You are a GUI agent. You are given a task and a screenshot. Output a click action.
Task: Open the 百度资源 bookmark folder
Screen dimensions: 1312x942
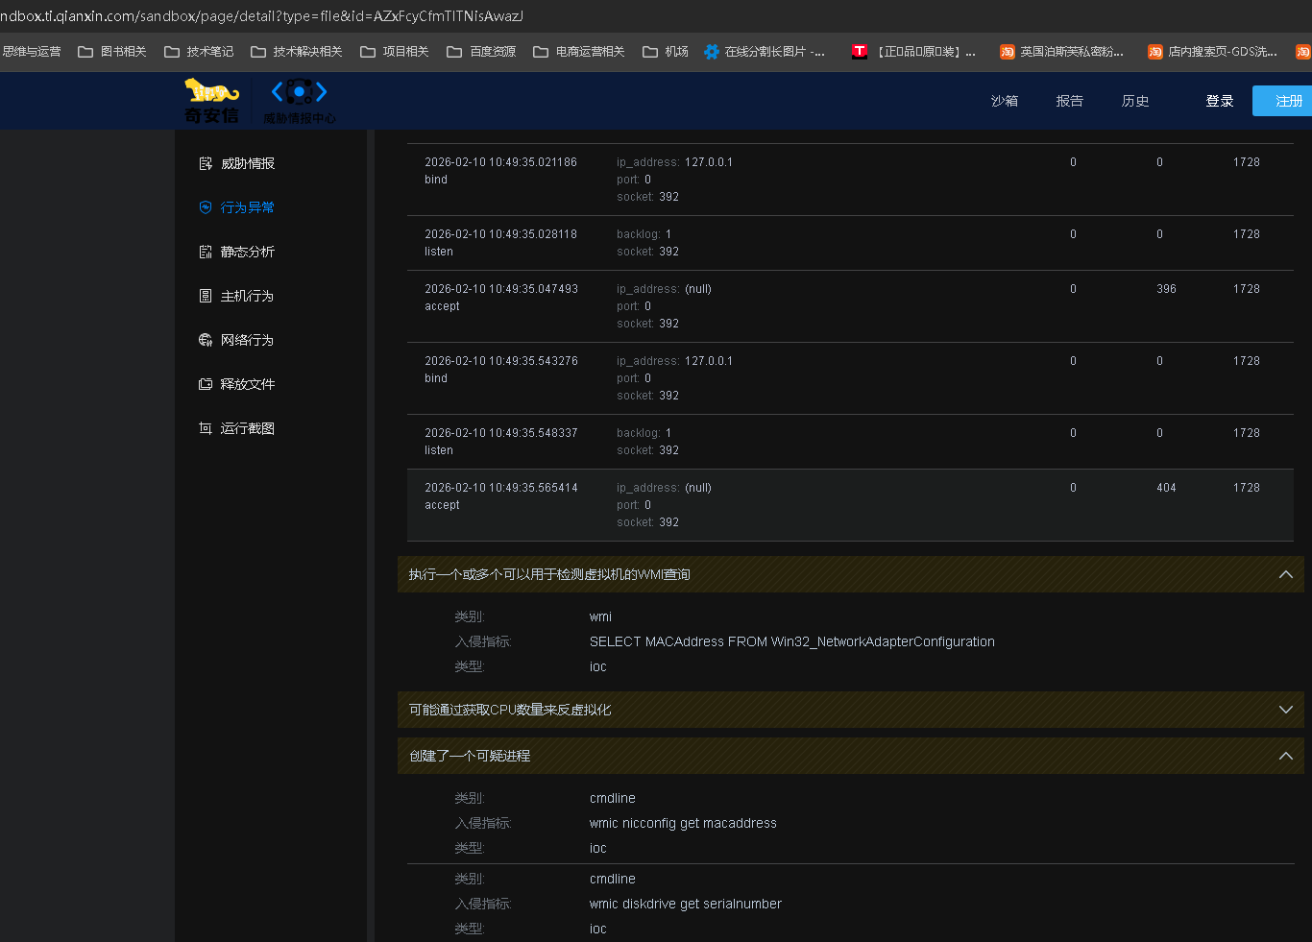(x=481, y=52)
